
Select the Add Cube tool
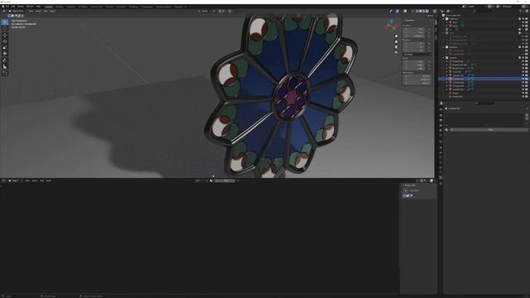click(x=5, y=74)
